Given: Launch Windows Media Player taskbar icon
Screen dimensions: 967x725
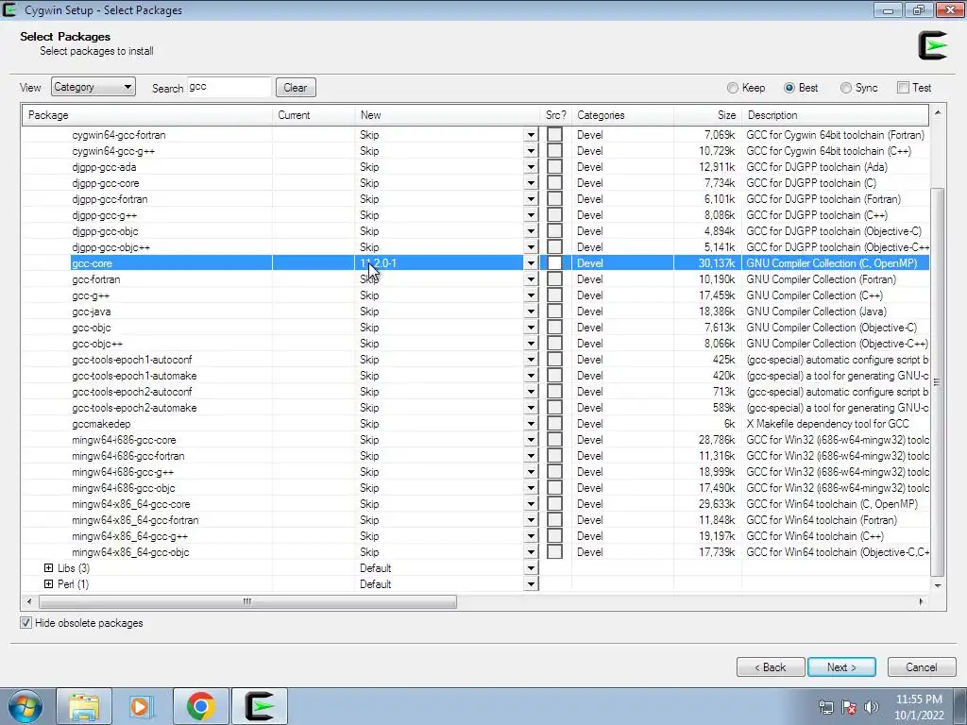Looking at the screenshot, I should [x=142, y=706].
